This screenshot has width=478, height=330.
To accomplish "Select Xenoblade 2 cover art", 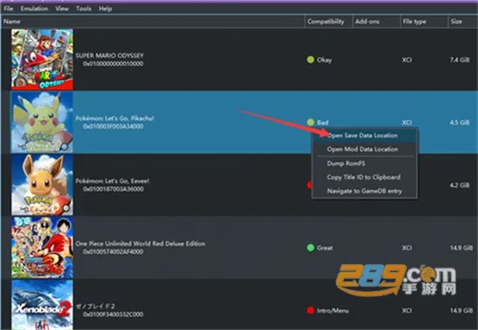I will 42,305.
